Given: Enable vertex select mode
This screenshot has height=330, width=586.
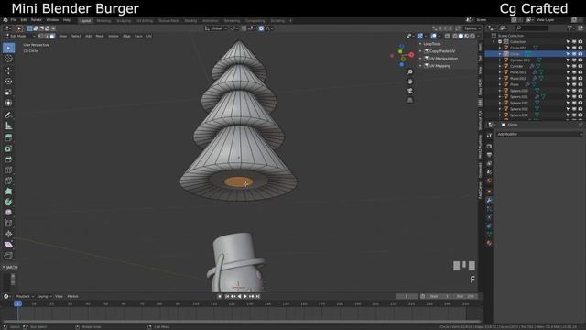Looking at the screenshot, I should click(x=40, y=36).
